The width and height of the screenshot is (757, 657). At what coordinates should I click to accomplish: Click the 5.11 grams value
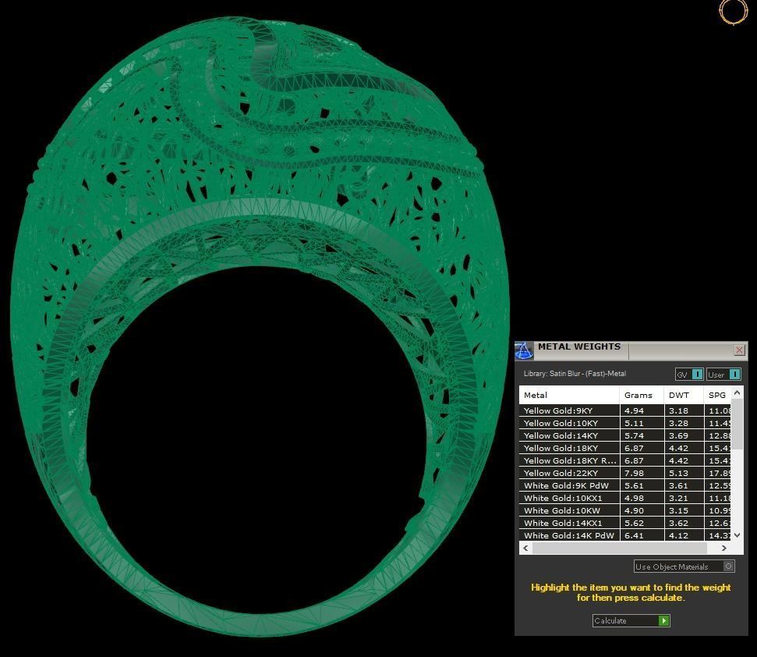coord(634,423)
